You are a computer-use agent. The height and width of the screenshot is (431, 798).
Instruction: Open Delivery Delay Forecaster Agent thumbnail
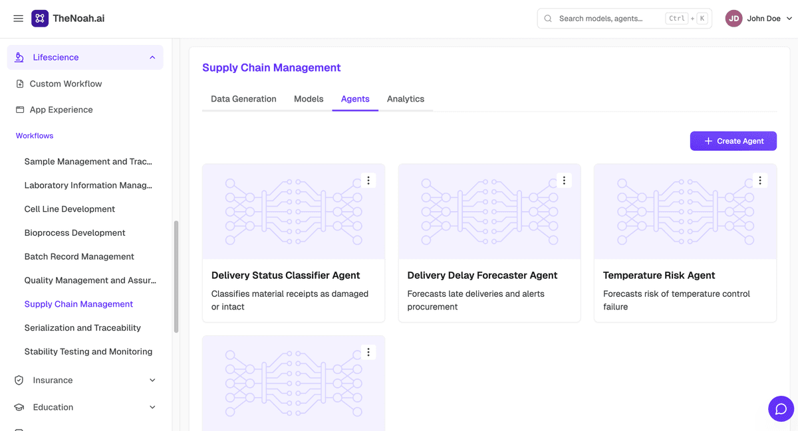pyautogui.click(x=489, y=211)
